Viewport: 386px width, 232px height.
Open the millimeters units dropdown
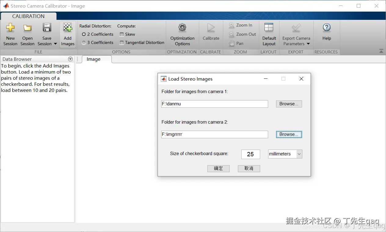pyautogui.click(x=285, y=154)
